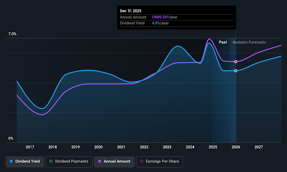
Task: Select the 2022 axis label
Action: 144,147
